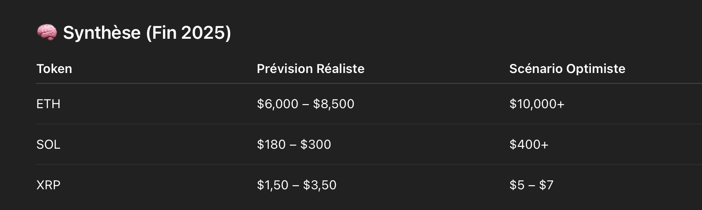Screen dimensions: 702x210
Task: Click the $5 – $7 optimistic XRP value
Action: 531,185
